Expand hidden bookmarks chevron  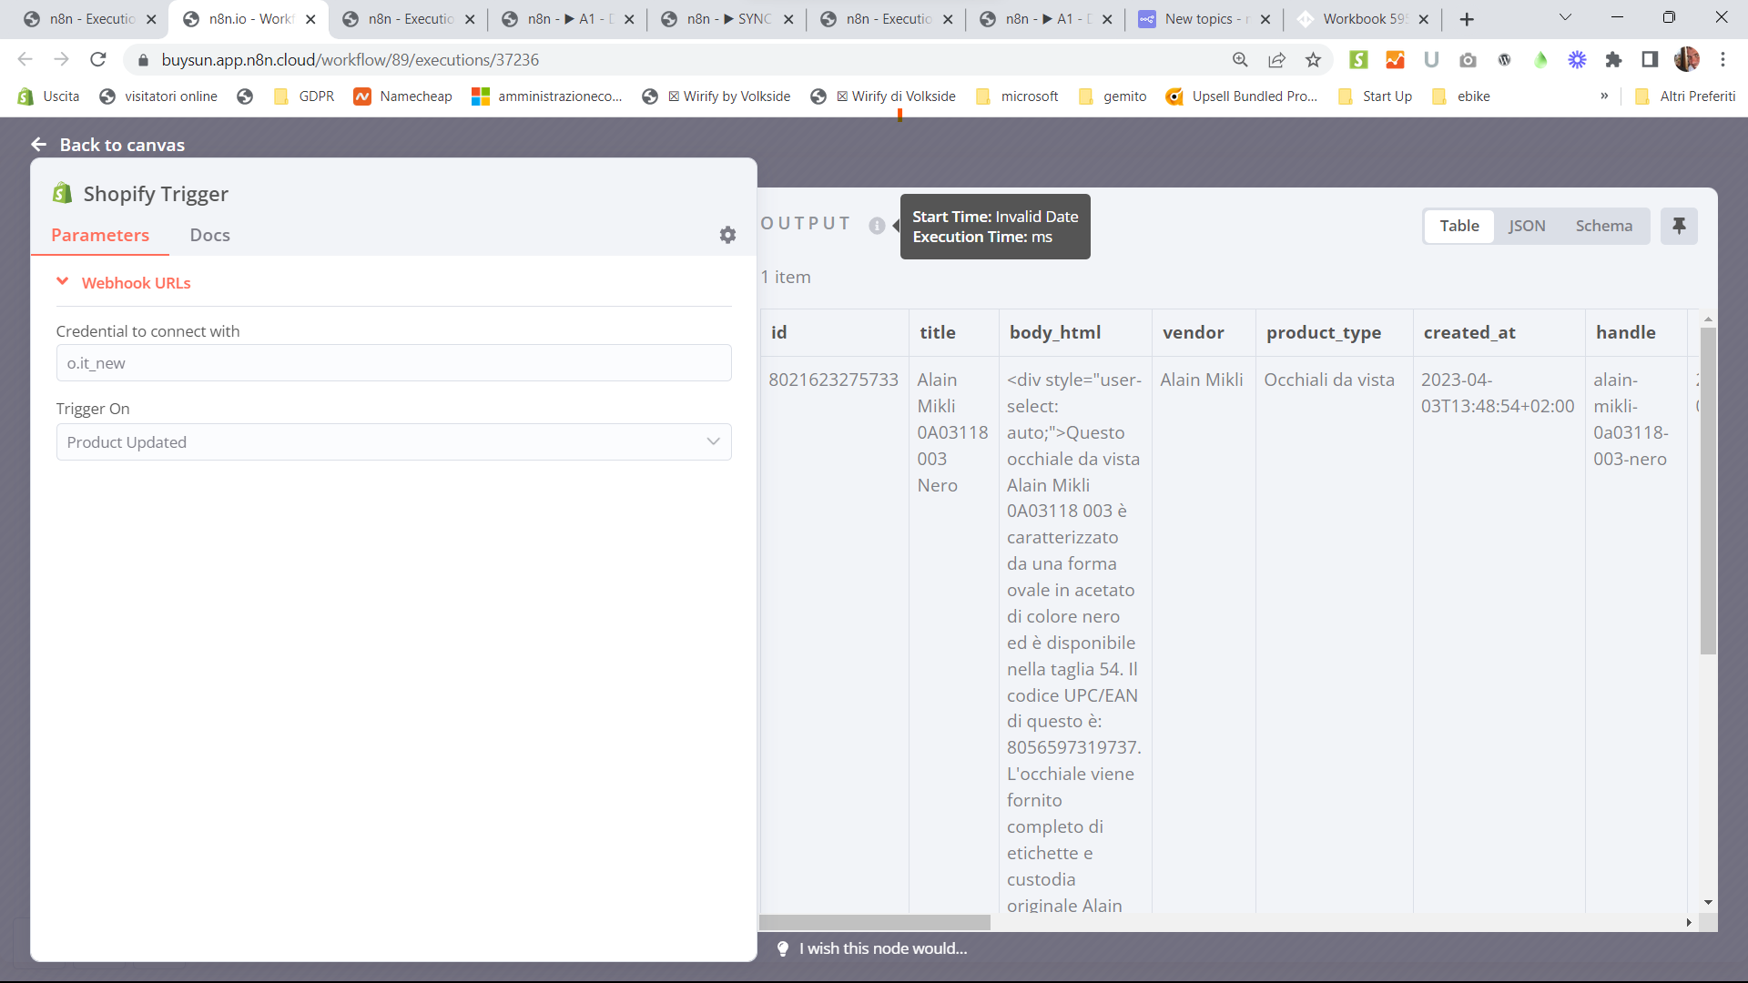1604,96
